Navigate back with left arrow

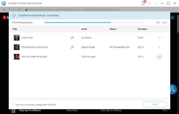[x=9, y=10]
